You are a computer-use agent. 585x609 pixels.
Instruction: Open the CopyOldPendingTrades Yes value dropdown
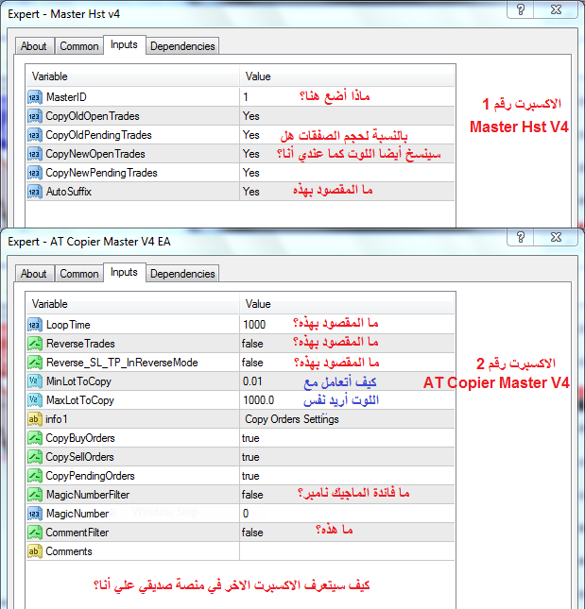pos(250,135)
